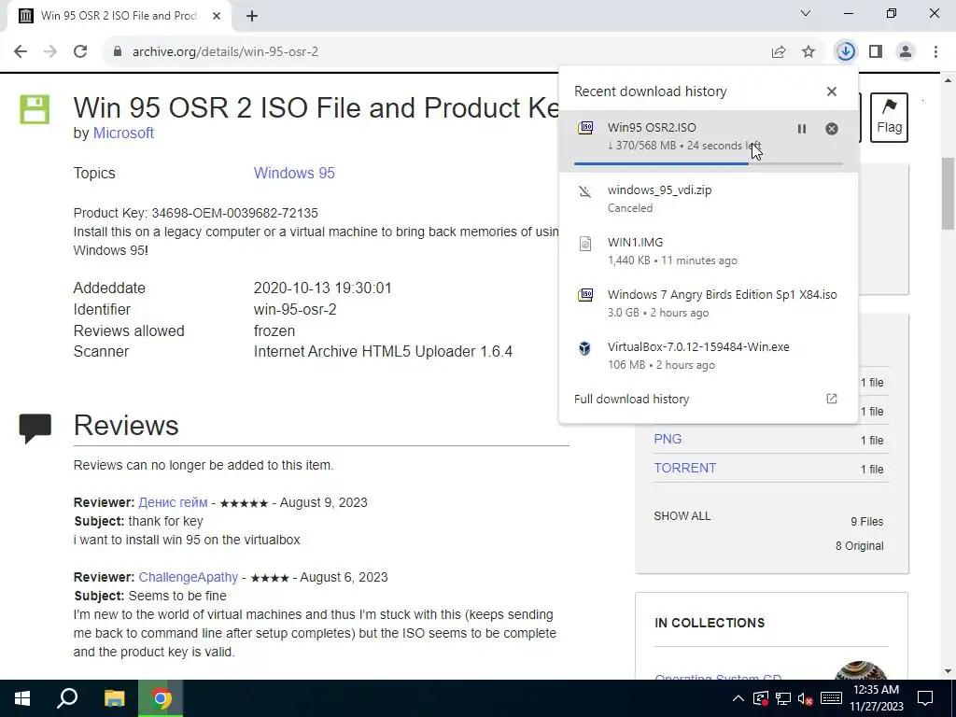Go forward with the browser forward arrow

[50, 52]
